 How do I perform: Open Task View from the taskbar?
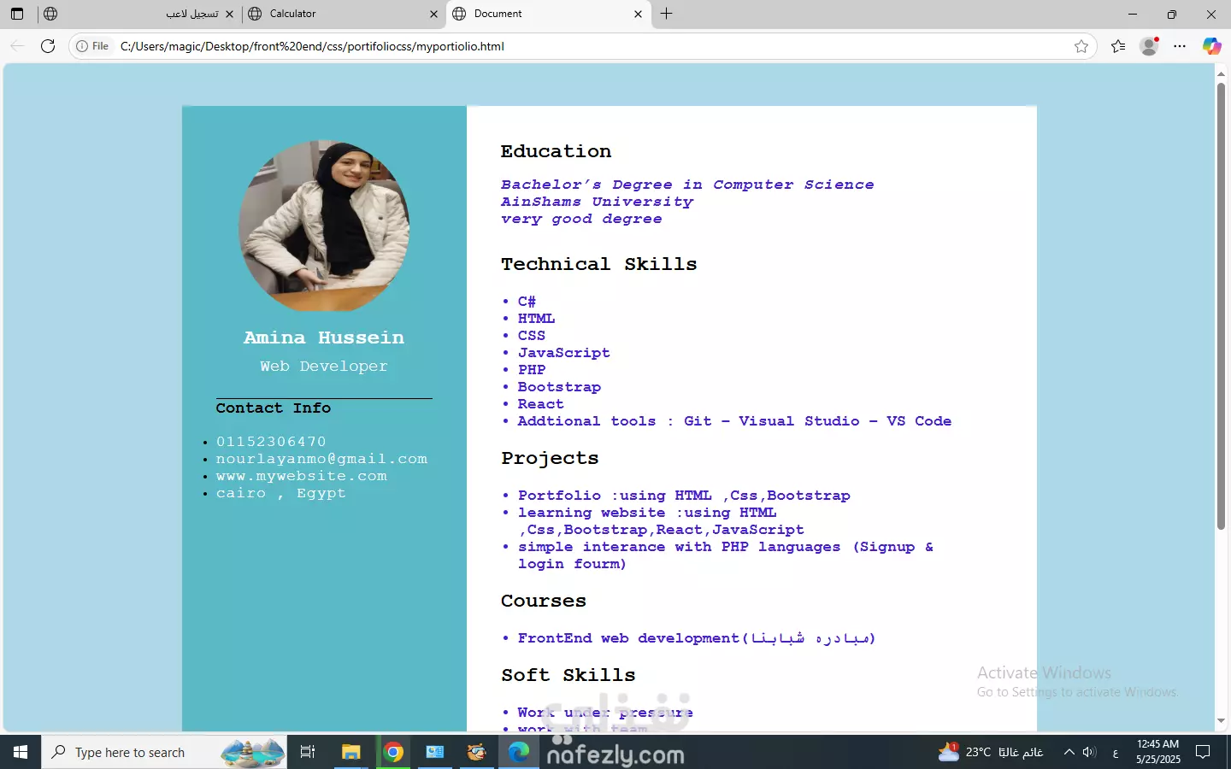click(308, 752)
